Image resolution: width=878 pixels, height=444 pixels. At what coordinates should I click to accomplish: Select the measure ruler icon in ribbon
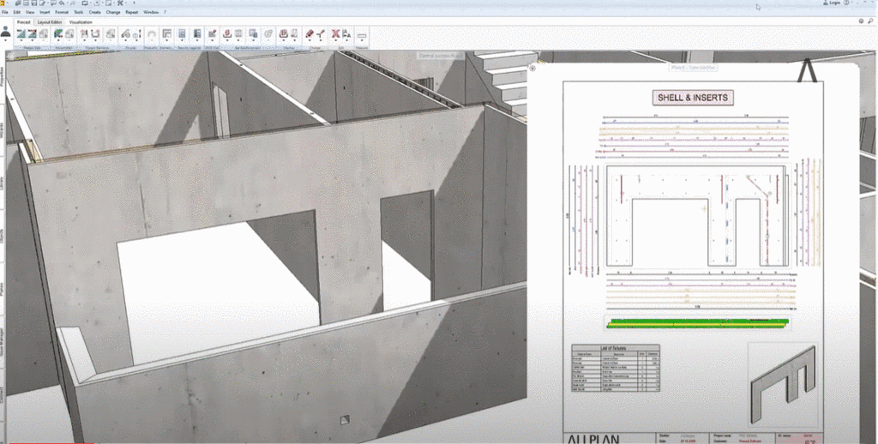[361, 35]
